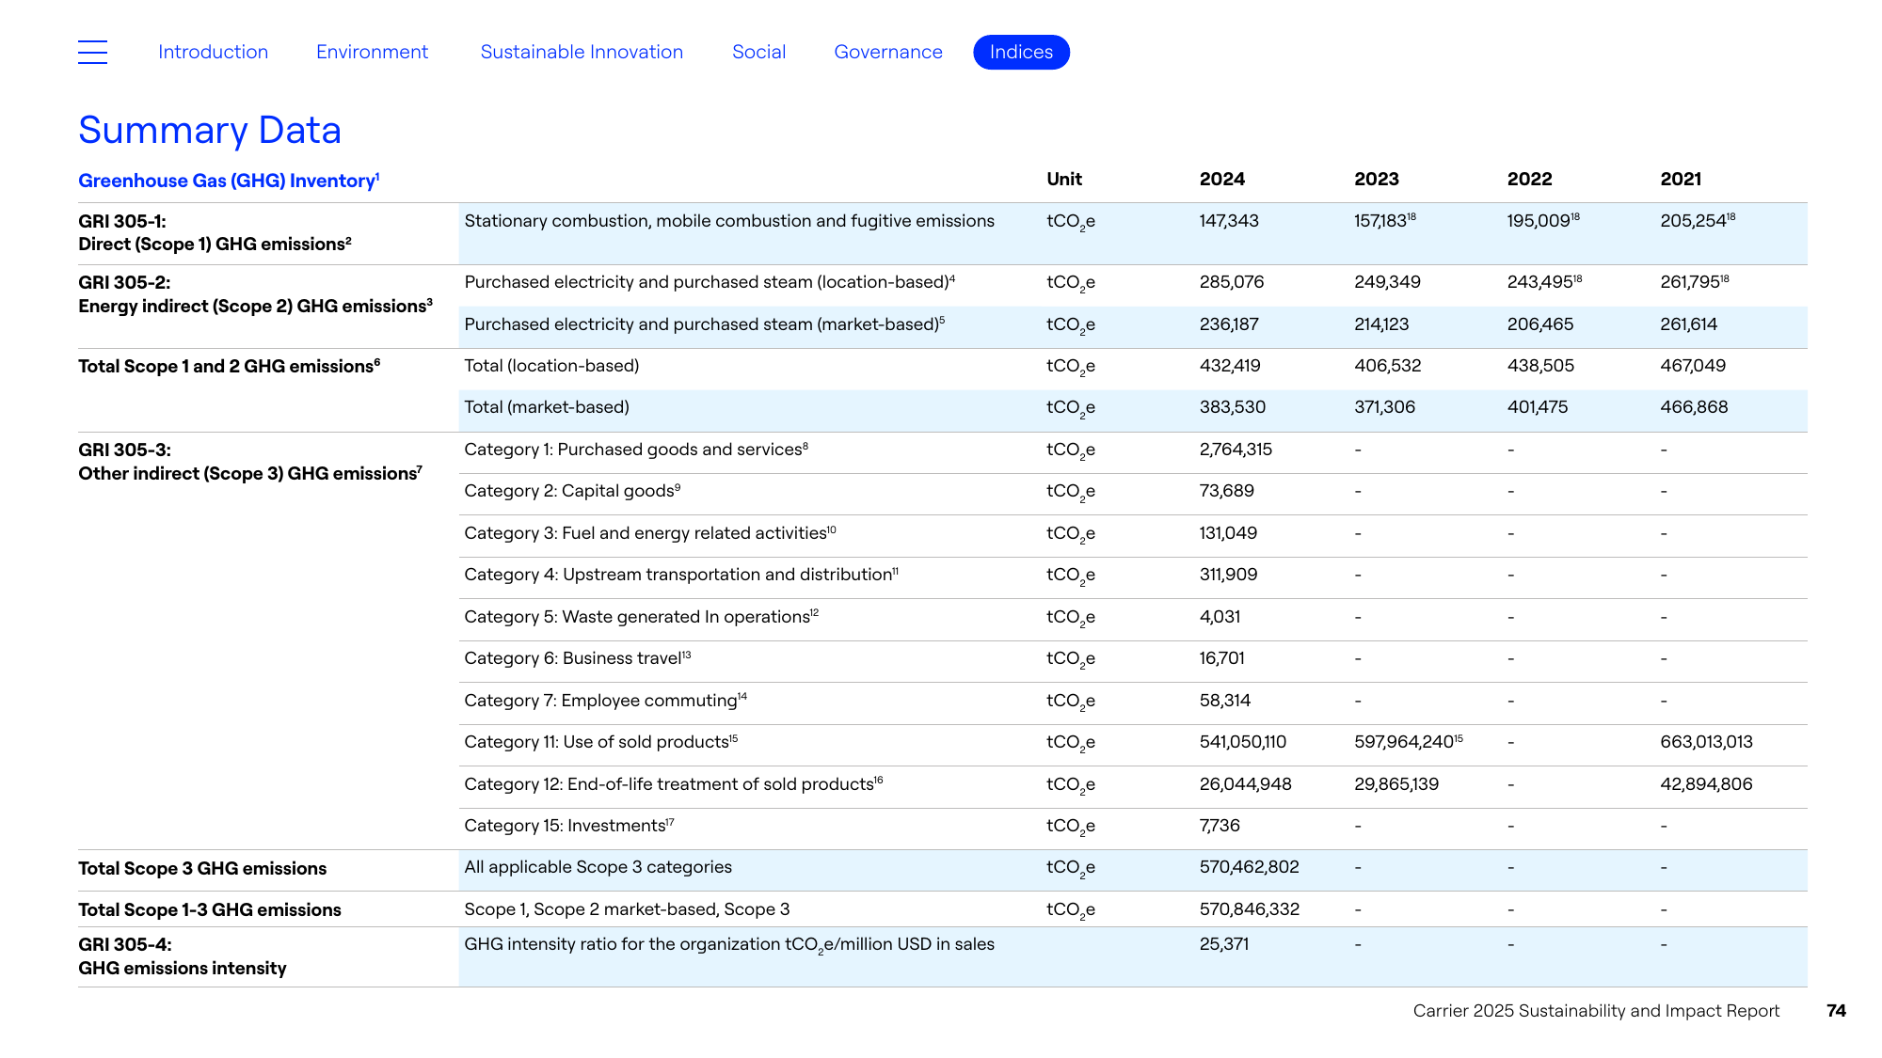
Task: Select Category 6: Business travel label
Action: 578,658
